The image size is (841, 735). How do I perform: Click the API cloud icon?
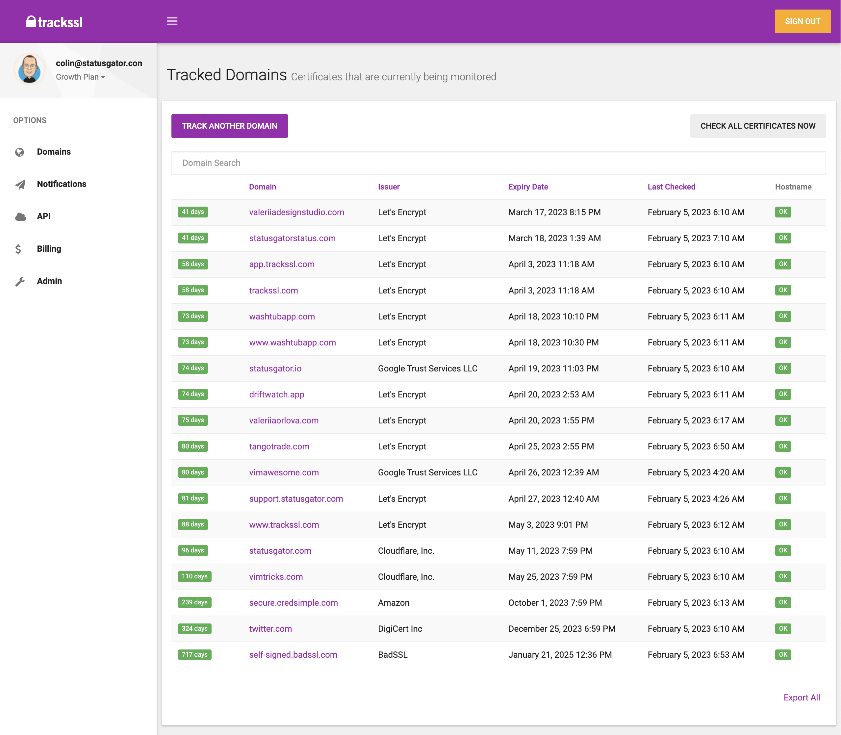[20, 216]
